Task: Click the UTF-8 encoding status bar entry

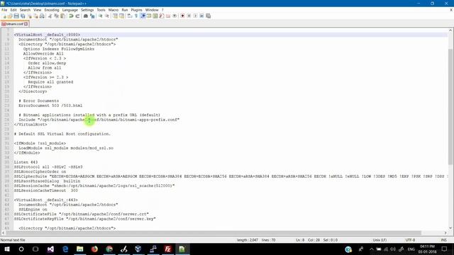Action: pos(410,240)
